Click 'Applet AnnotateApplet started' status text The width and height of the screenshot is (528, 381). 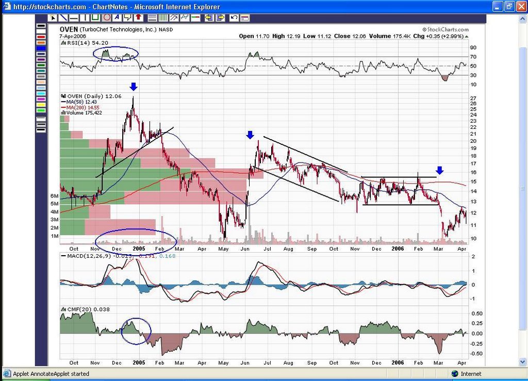[x=51, y=374]
